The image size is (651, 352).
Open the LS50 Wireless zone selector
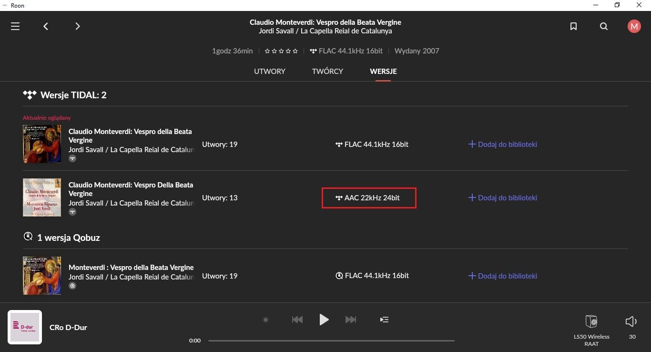591,331
